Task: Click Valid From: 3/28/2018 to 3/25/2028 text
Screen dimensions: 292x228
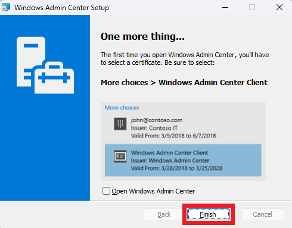Action: pyautogui.click(x=176, y=168)
